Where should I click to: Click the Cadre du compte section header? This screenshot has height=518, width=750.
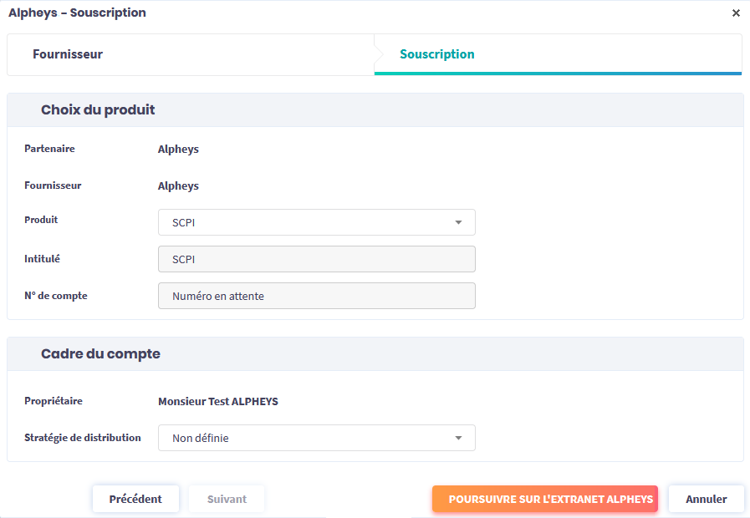(x=100, y=353)
